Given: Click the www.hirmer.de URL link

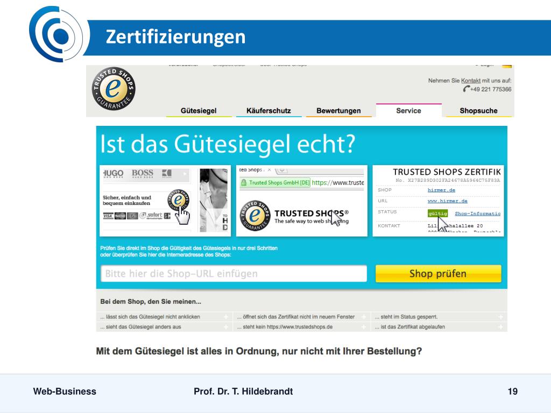Looking at the screenshot, I should (x=447, y=201).
